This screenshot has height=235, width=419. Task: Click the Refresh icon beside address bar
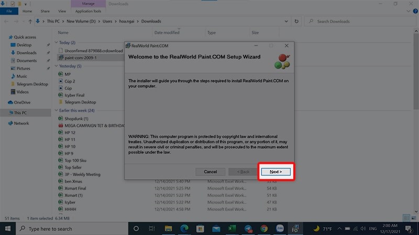click(x=297, y=21)
